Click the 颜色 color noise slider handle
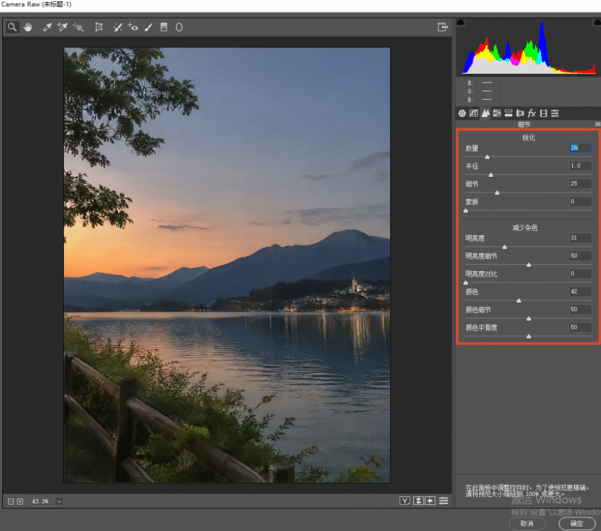This screenshot has height=531, width=601. pos(519,301)
